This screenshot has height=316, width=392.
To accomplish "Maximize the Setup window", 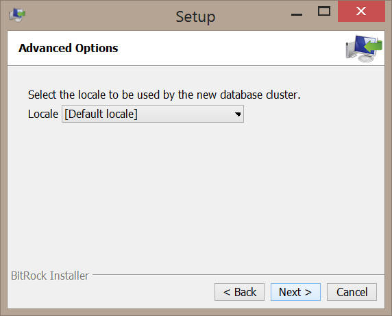I will click(324, 12).
